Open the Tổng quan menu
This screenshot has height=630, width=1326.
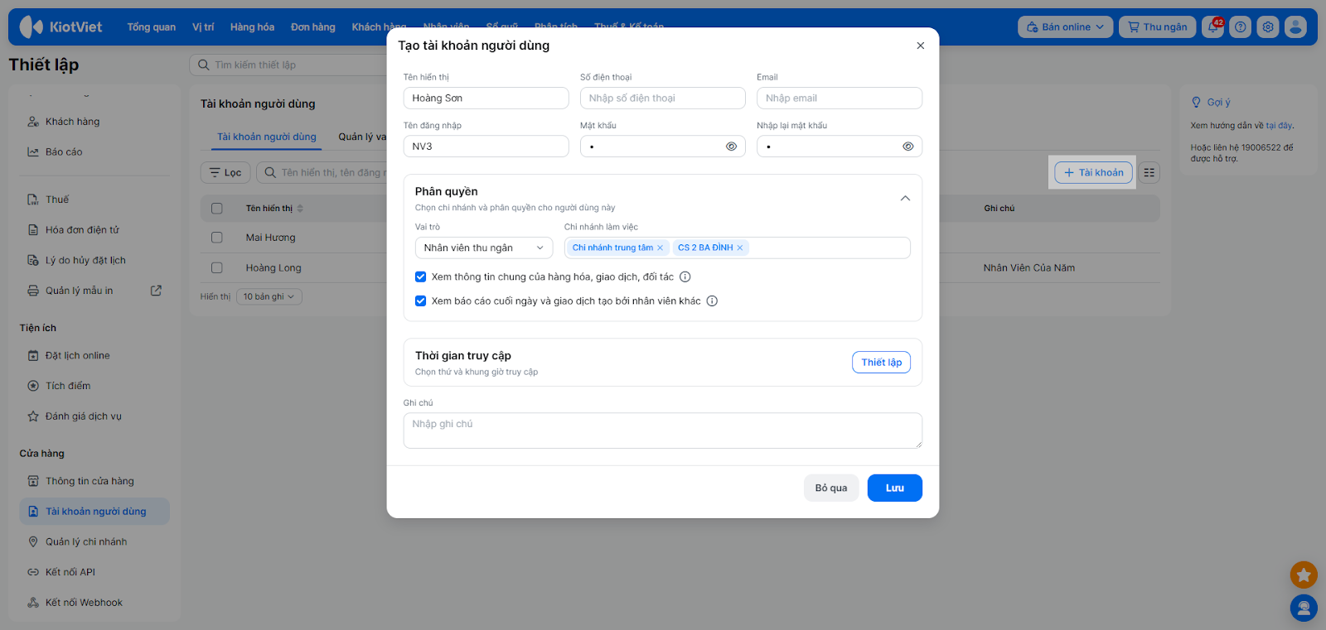click(151, 27)
